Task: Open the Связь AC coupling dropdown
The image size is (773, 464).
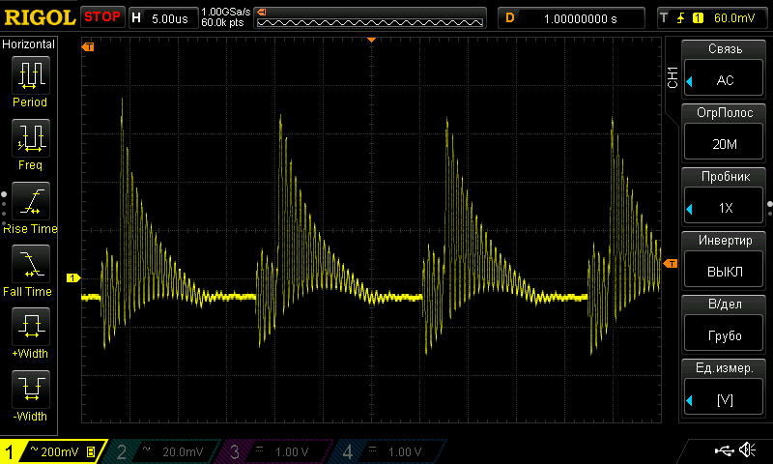Action: click(725, 70)
